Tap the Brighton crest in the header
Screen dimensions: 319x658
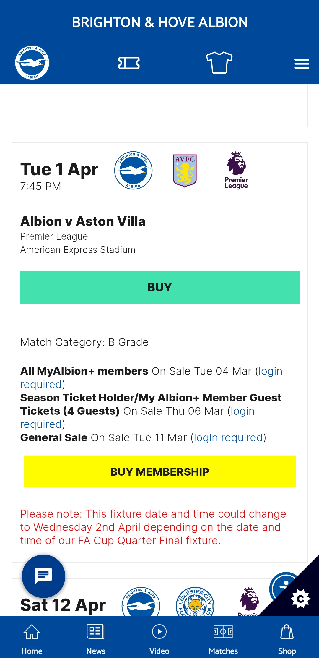tap(32, 63)
